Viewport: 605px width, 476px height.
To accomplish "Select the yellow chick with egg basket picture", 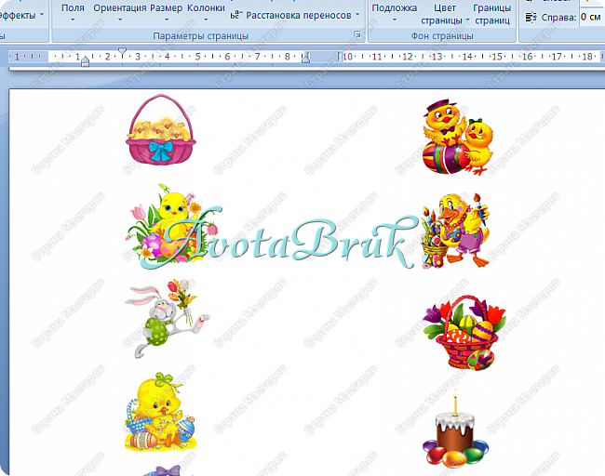I will [x=160, y=411].
